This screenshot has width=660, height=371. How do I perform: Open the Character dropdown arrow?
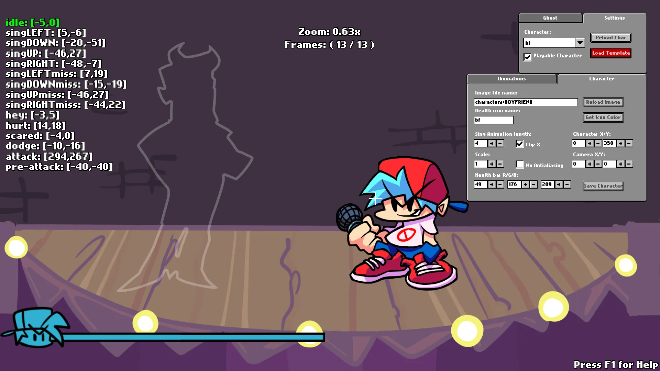click(x=580, y=43)
